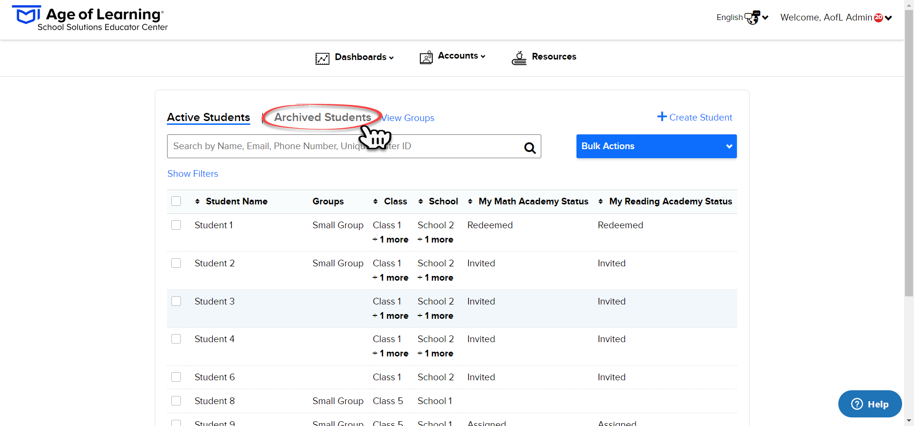Viewport: 914px width, 426px height.
Task: Click the page vertical scrollbar
Action: point(909,152)
